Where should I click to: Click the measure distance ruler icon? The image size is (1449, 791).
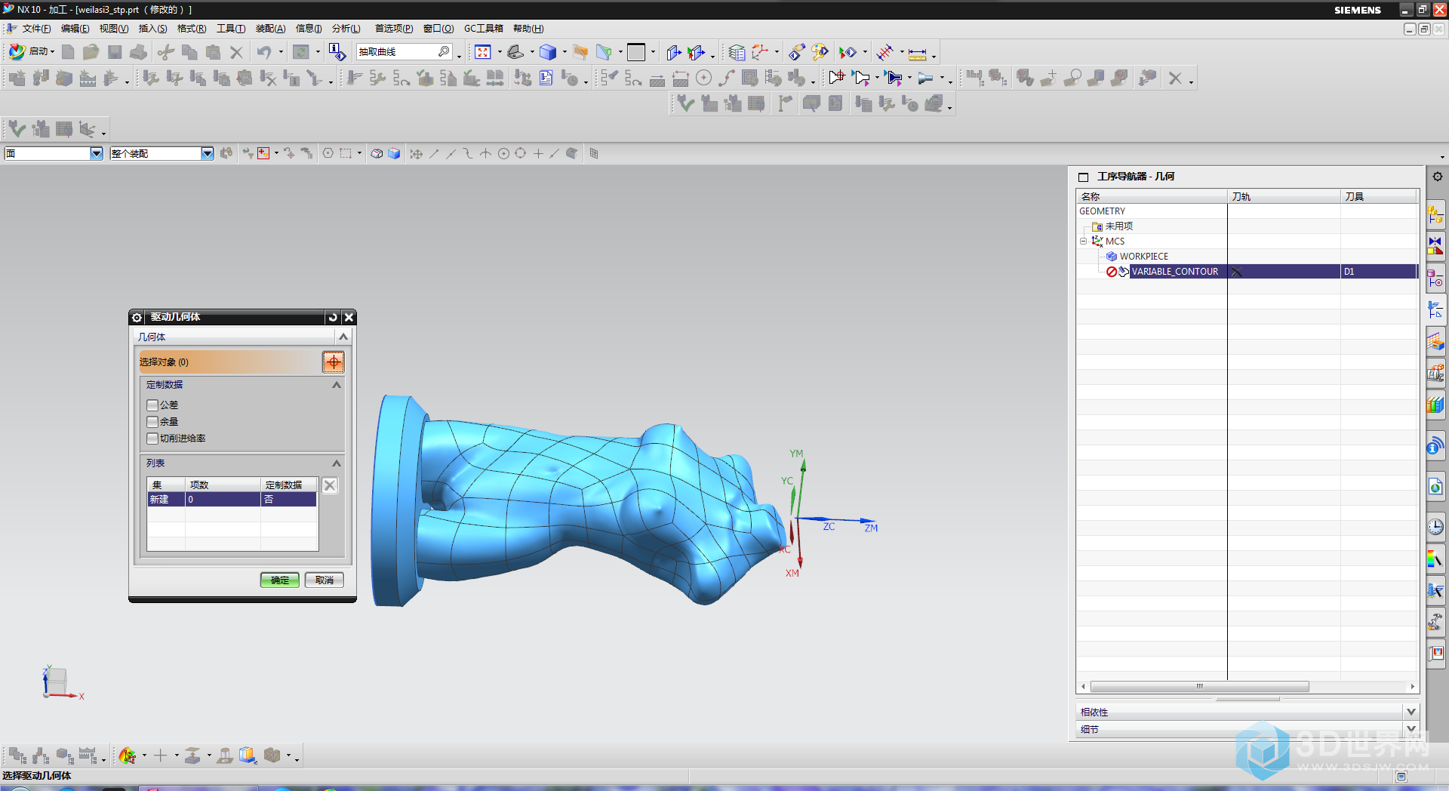coord(917,53)
